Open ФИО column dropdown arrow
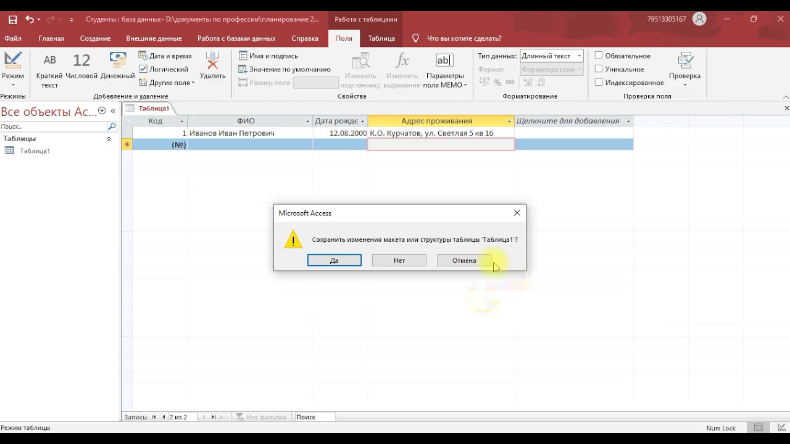The height and width of the screenshot is (444, 790). coord(308,121)
